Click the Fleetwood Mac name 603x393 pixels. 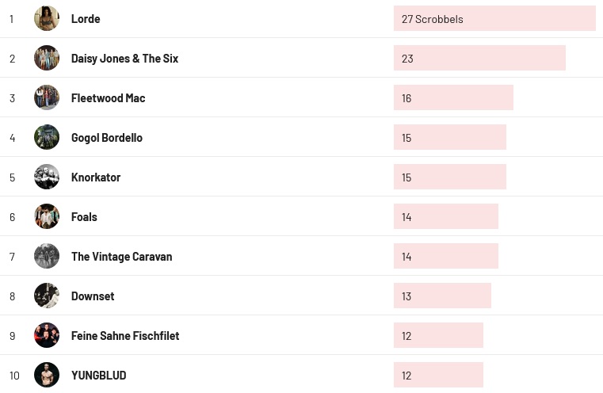[108, 97]
